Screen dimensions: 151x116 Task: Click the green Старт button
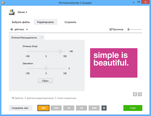tap(133, 108)
